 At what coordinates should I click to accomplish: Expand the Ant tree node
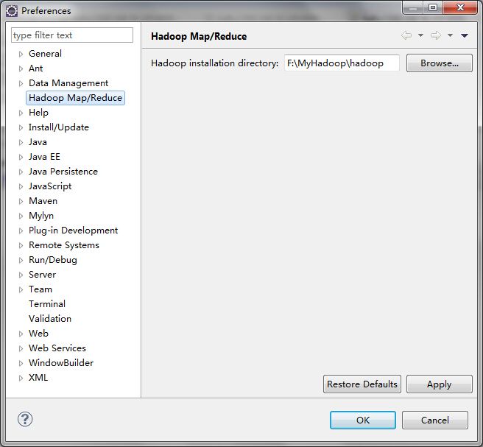(x=21, y=68)
